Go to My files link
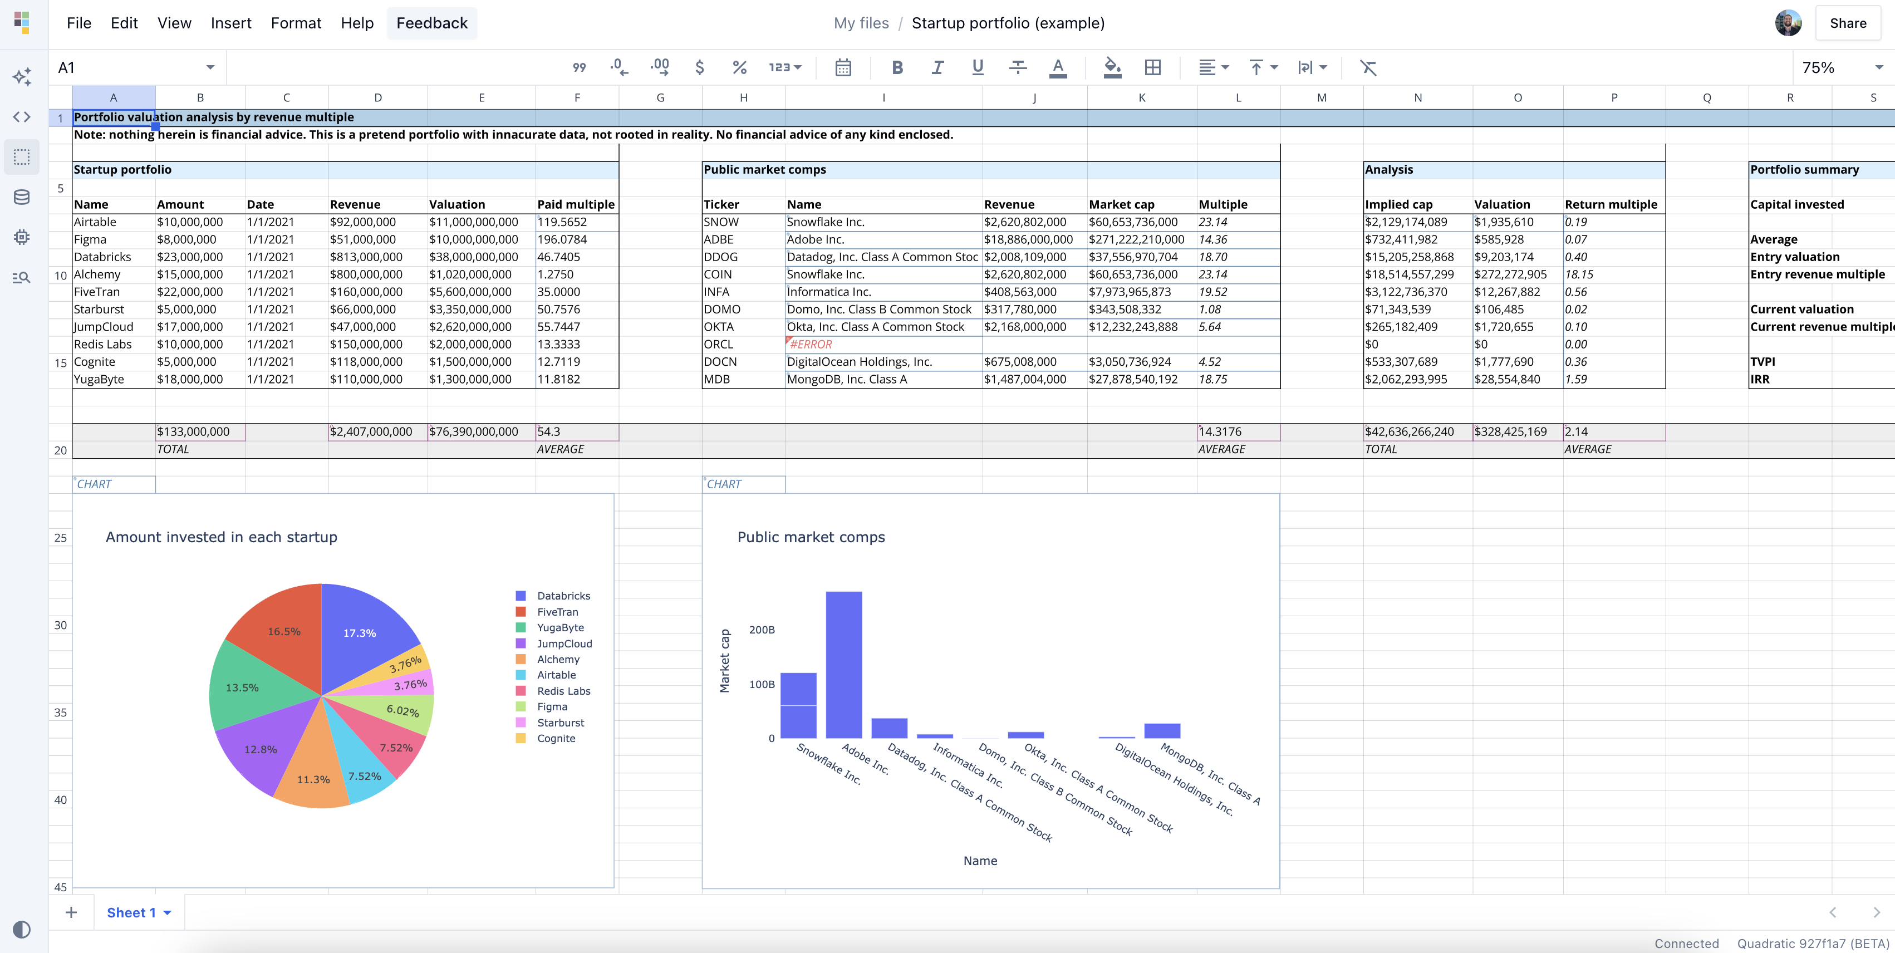 click(x=861, y=23)
